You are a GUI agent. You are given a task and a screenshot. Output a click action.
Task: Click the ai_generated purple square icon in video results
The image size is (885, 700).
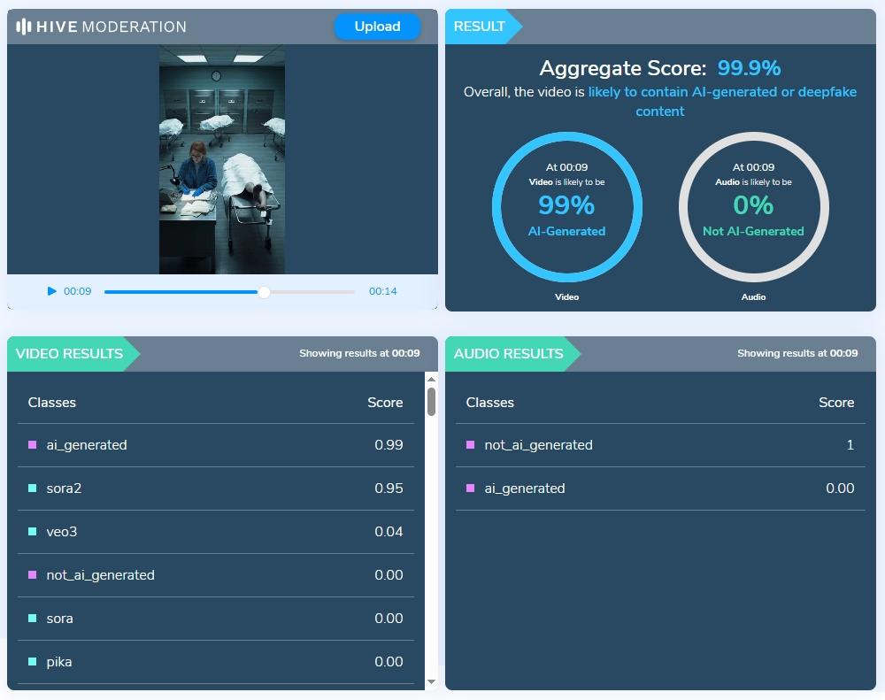click(x=33, y=445)
